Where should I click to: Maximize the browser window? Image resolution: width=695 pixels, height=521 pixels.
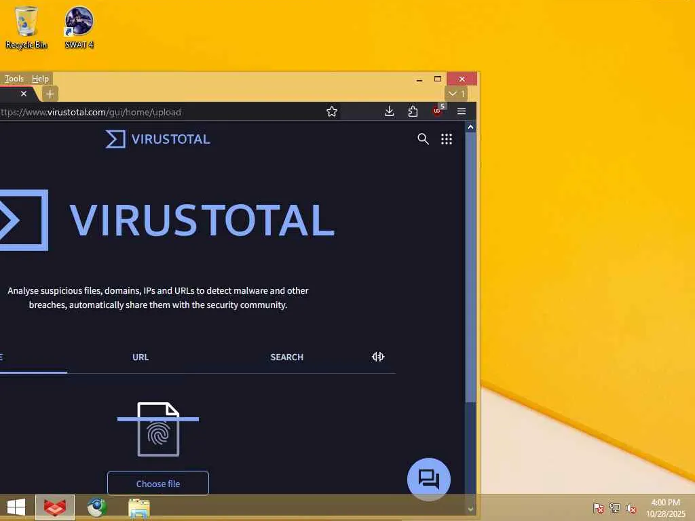[x=438, y=79]
